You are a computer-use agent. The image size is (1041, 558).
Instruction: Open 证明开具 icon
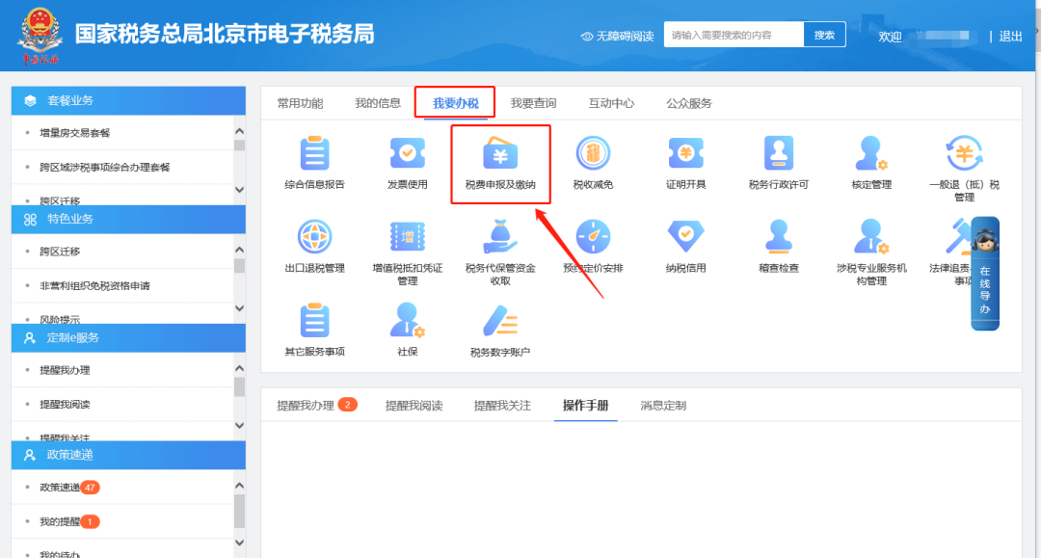click(686, 153)
